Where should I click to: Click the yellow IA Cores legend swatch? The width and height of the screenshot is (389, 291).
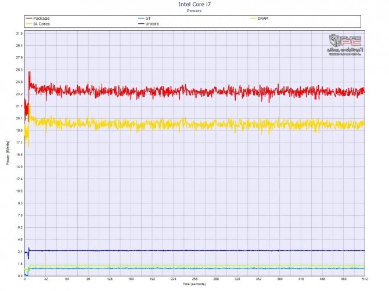[29, 24]
